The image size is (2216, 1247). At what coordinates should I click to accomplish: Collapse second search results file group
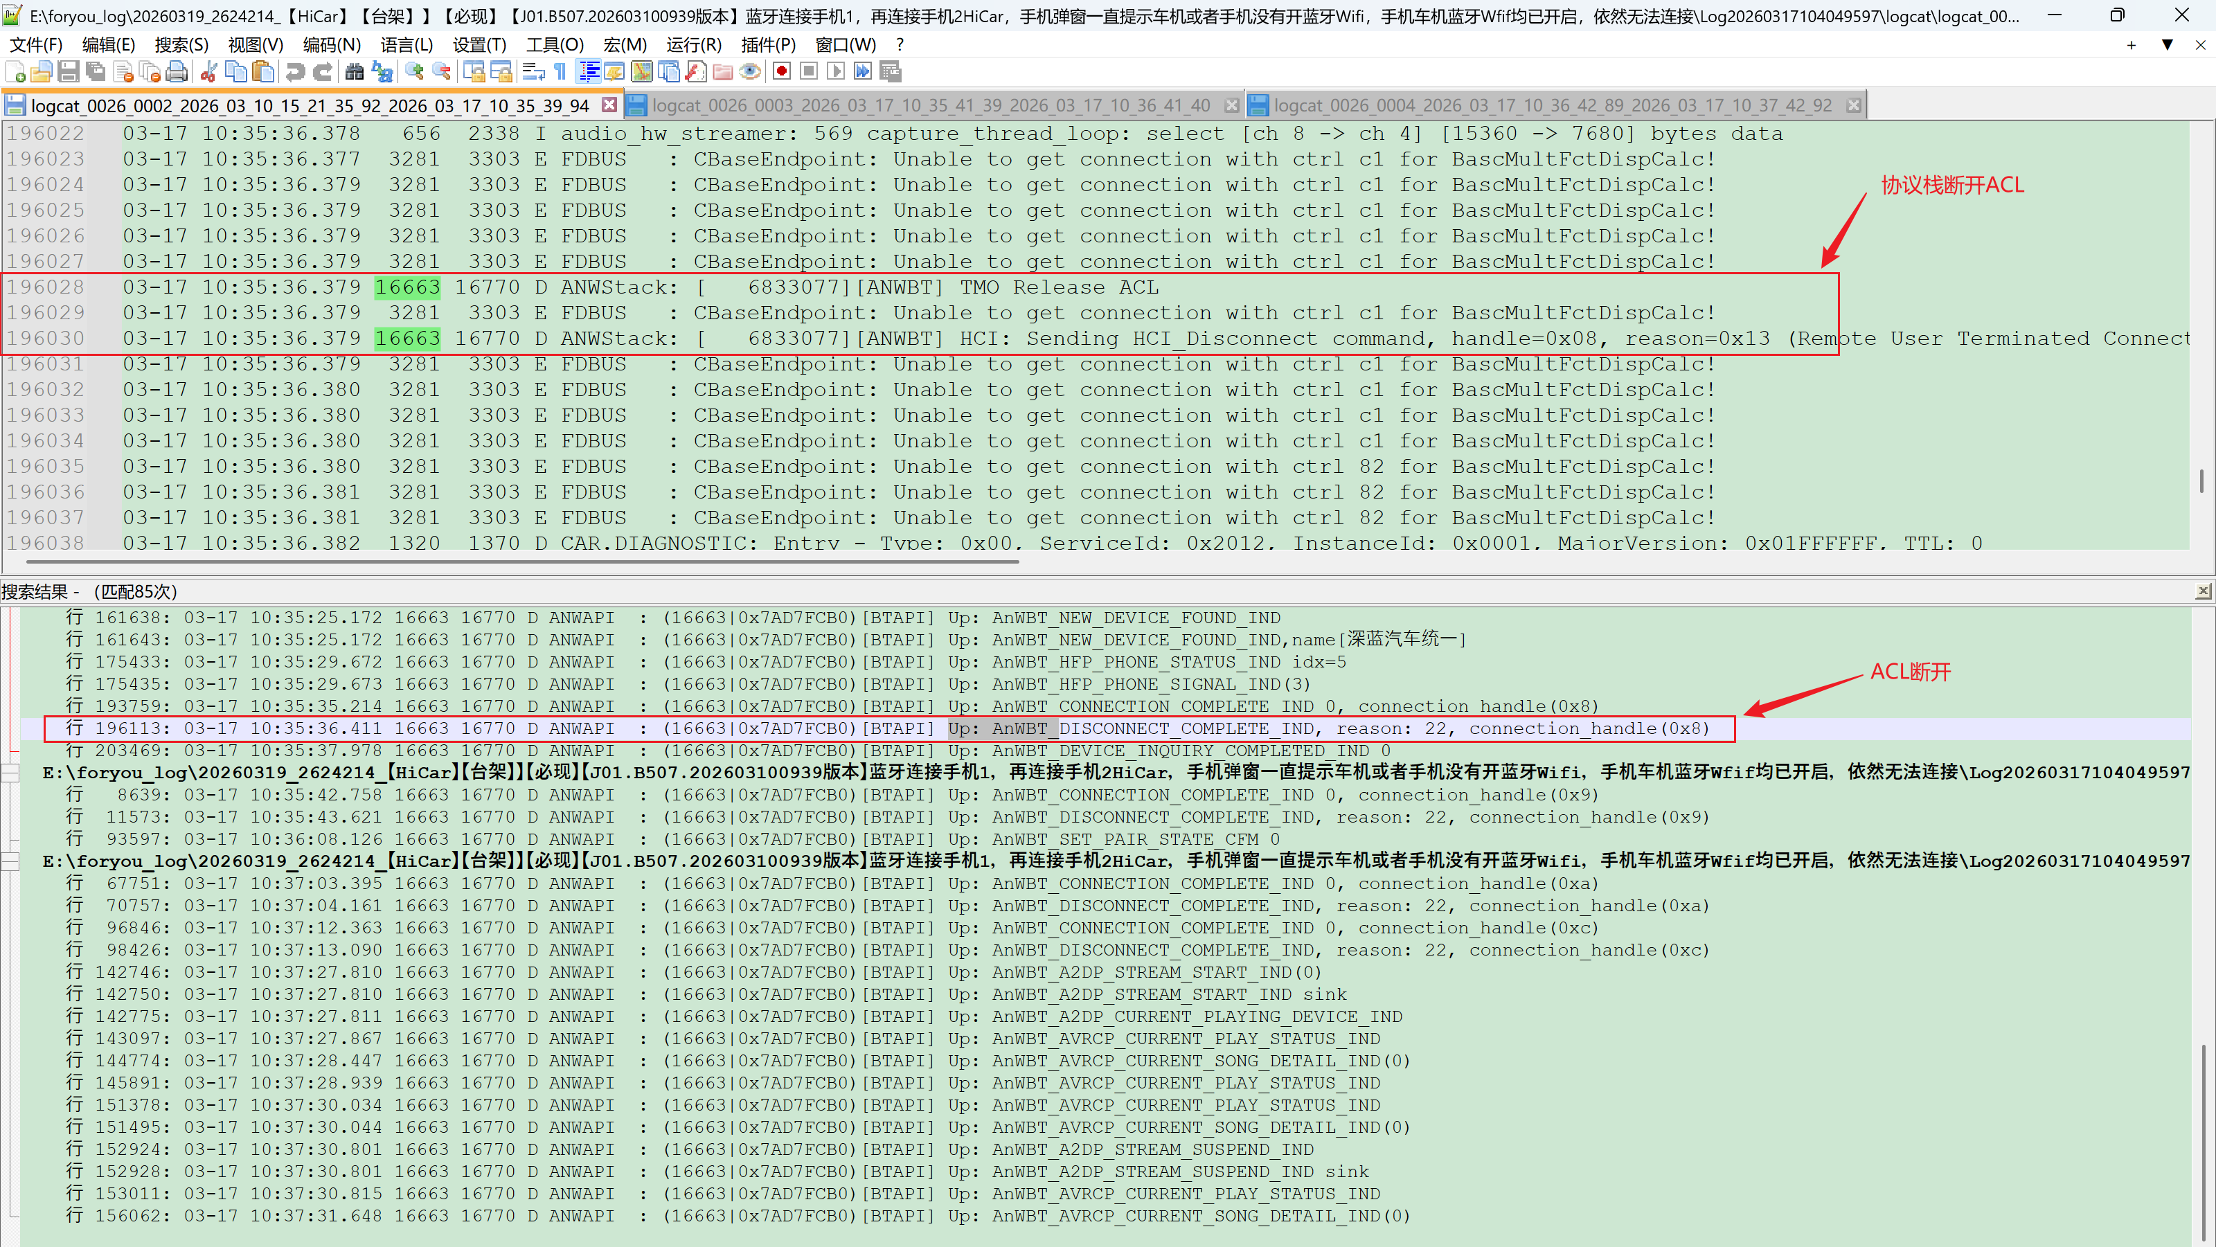(x=10, y=862)
